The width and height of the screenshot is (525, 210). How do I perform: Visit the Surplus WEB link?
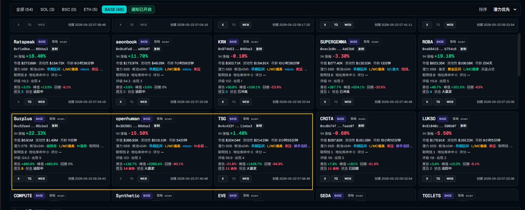pos(41,179)
